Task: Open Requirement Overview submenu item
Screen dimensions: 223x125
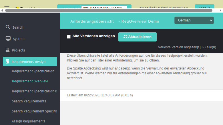Action: pos(30,81)
